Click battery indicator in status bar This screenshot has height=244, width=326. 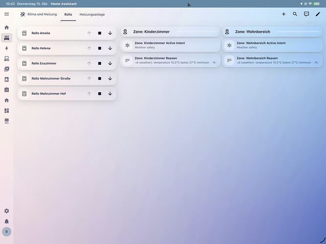click(317, 4)
